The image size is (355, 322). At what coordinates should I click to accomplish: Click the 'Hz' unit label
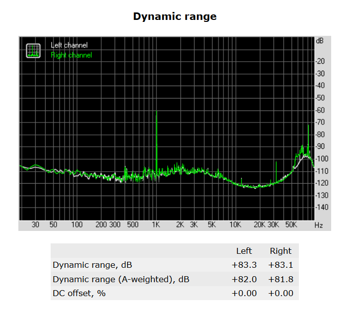(319, 225)
